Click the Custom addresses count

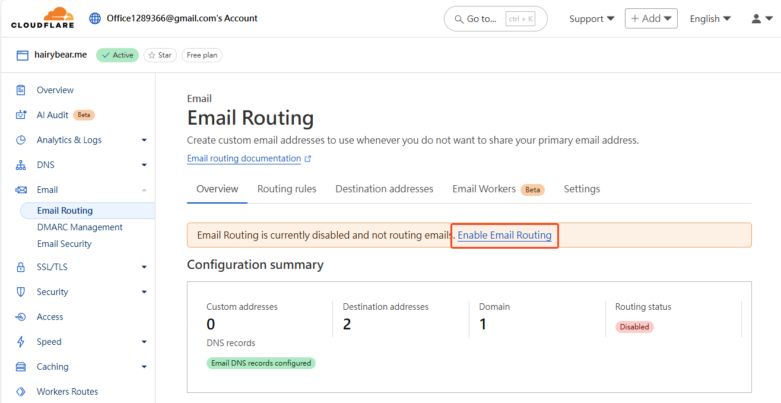point(211,325)
